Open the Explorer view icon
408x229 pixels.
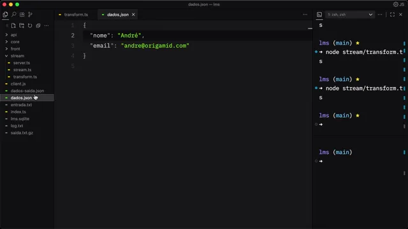coord(5,15)
